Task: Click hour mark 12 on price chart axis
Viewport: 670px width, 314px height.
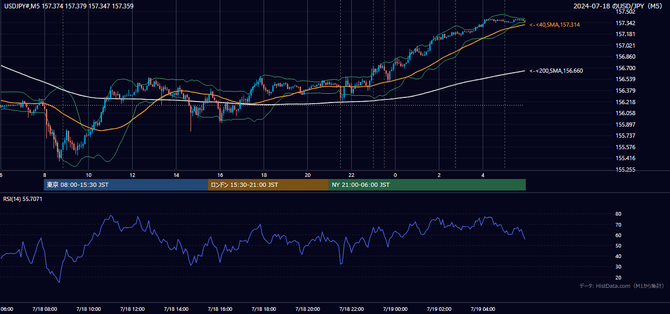Action: [x=133, y=175]
